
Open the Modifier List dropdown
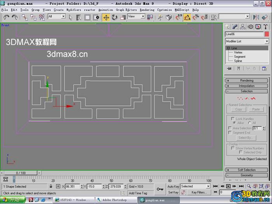267,41
